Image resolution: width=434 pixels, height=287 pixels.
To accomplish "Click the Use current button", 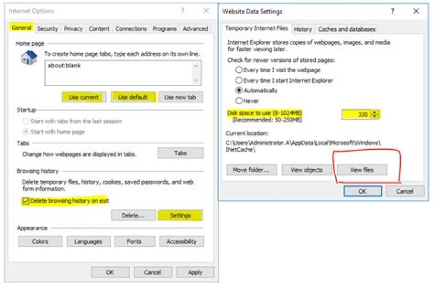I will 84,97.
